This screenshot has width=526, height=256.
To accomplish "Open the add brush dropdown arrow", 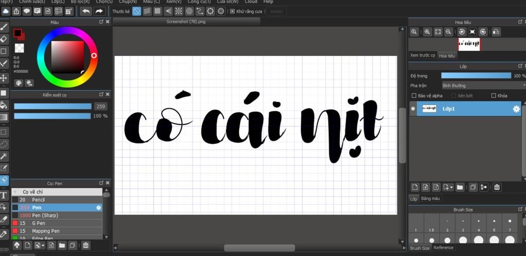I will pos(43,246).
